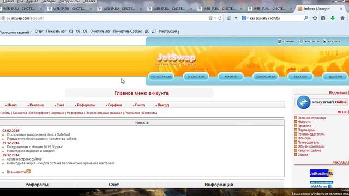Screen dimensions: 349x196
Task: Click the О СИСТЕМЕ button
Action: [x=196, y=77]
